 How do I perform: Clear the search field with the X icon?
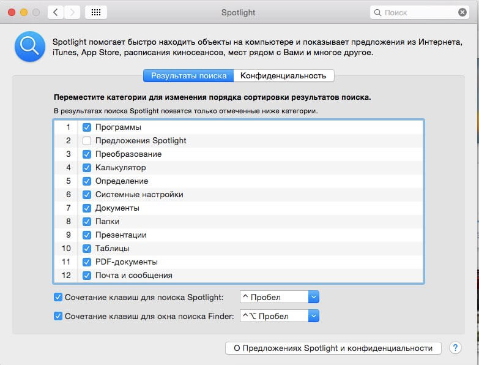[x=462, y=12]
